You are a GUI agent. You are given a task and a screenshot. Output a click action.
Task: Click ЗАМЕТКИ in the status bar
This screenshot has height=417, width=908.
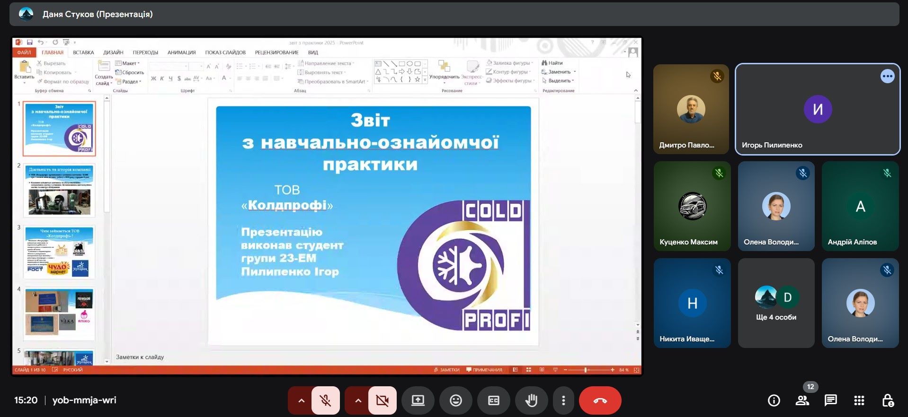tap(446, 370)
